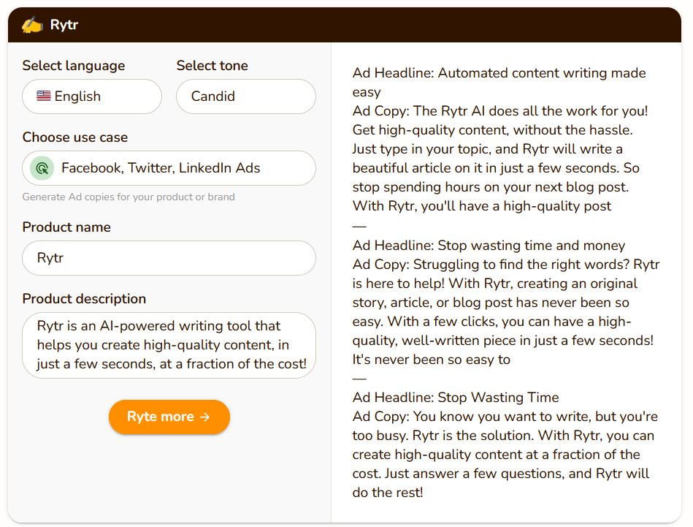Open the English language dropdown

point(92,96)
